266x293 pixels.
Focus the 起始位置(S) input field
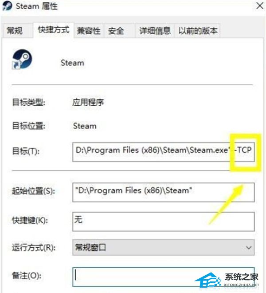pos(164,193)
